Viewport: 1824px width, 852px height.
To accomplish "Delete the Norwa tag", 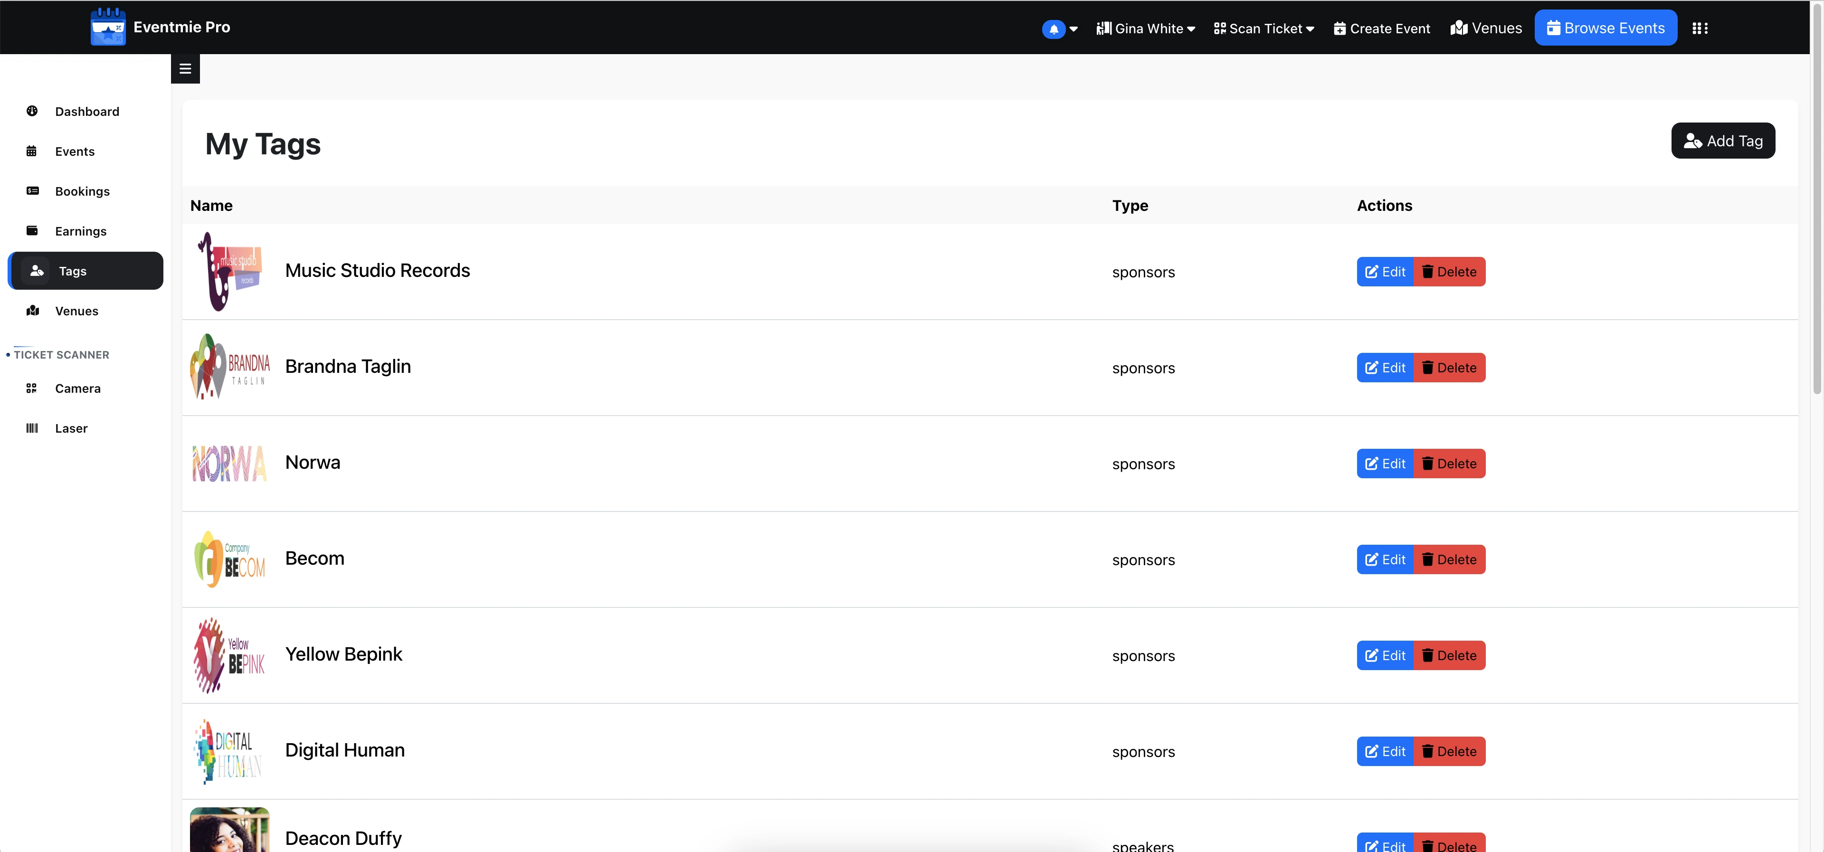I will coord(1449,464).
